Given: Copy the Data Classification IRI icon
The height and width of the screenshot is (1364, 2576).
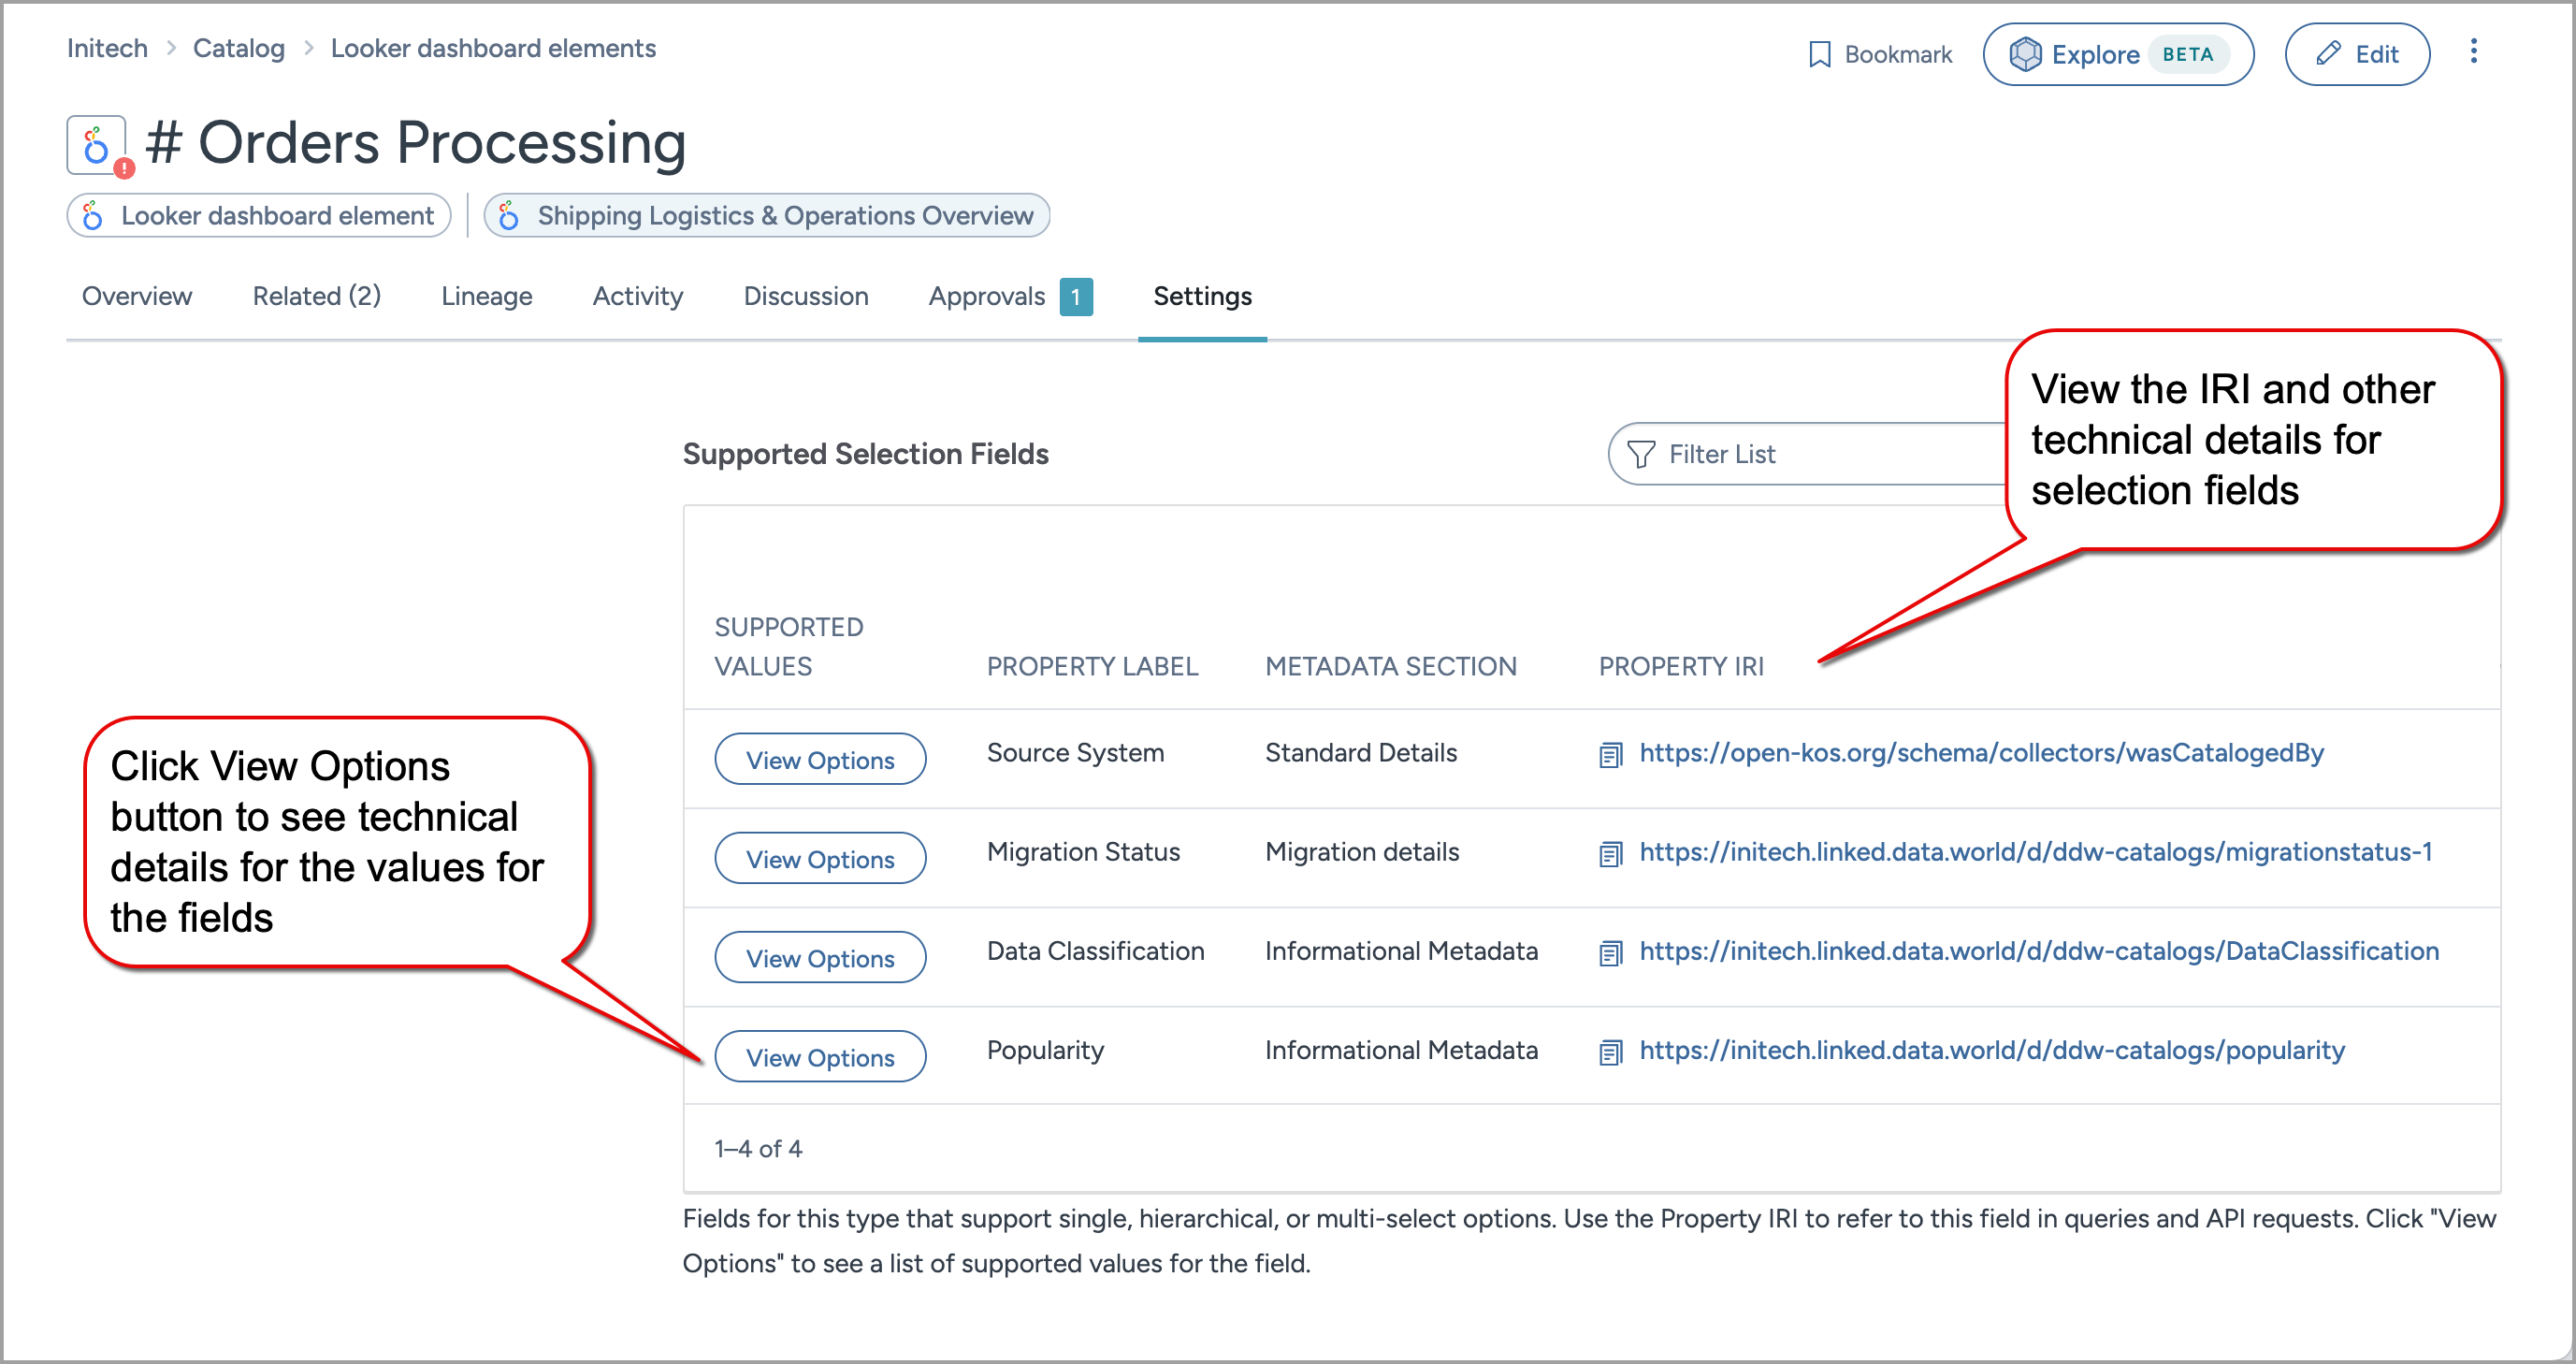Looking at the screenshot, I should pyautogui.click(x=1610, y=953).
